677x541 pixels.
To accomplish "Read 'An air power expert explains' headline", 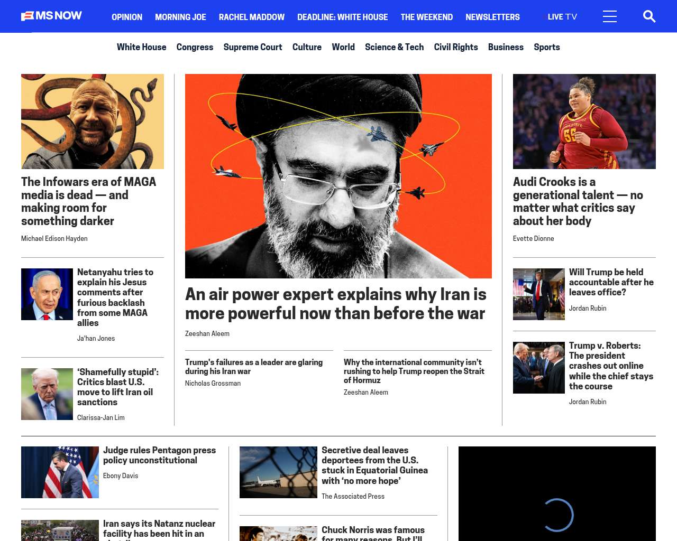I will (x=336, y=304).
